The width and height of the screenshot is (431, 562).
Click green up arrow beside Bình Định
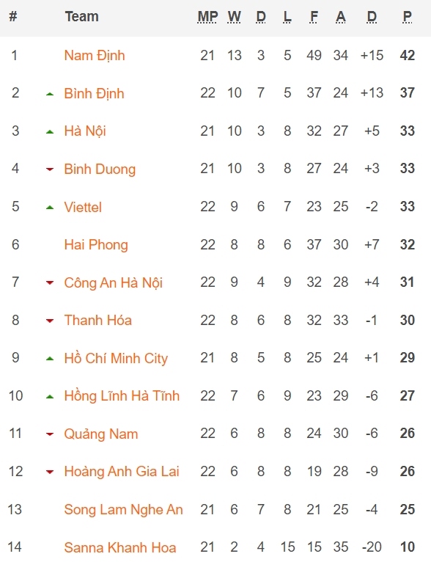(50, 94)
